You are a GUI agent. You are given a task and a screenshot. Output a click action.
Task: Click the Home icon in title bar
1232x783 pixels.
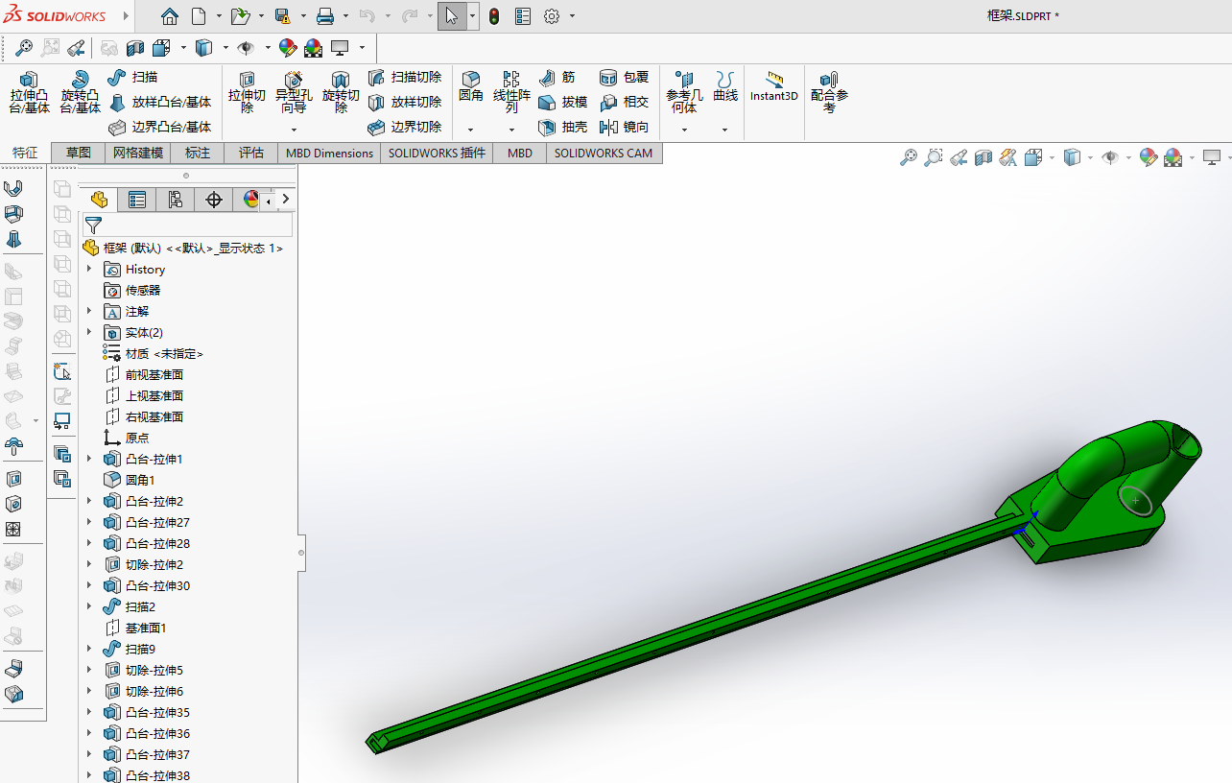tap(170, 16)
